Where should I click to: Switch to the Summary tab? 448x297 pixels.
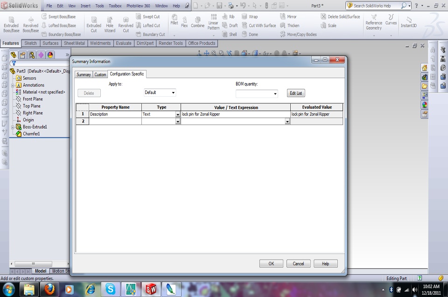click(x=84, y=74)
